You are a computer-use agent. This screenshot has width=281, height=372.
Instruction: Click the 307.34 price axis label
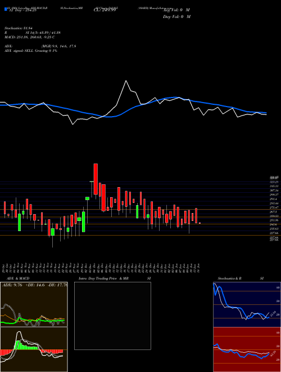coord(275,191)
